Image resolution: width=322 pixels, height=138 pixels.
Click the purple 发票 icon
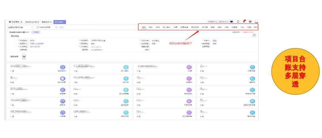[189, 67]
